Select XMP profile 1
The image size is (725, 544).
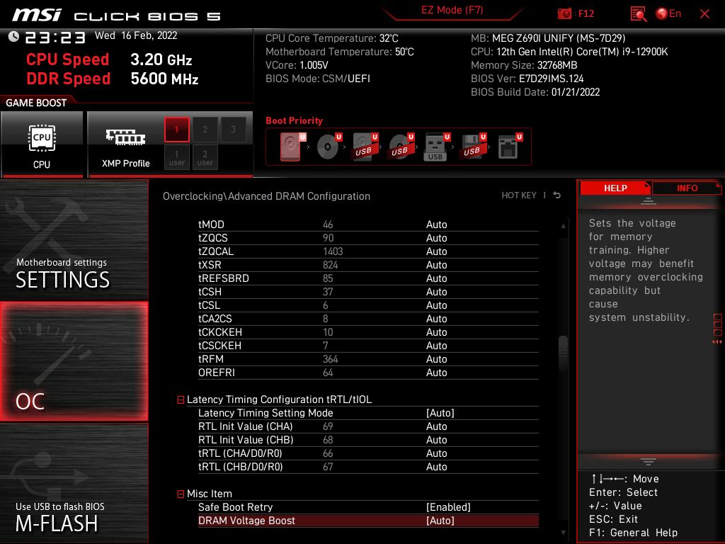pos(176,130)
